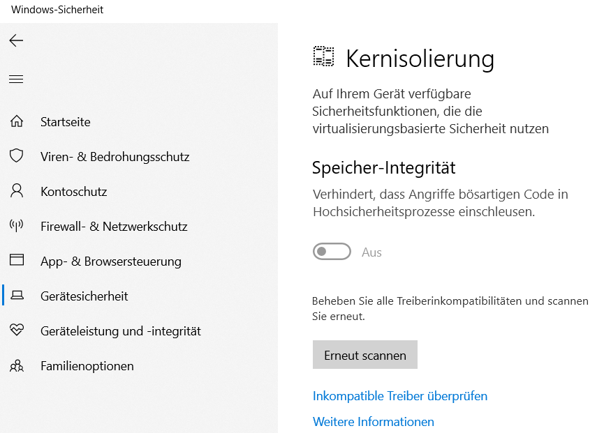The height and width of the screenshot is (433, 604).
Task: Click the heart icon for Geräteleistung
Action: (x=17, y=331)
